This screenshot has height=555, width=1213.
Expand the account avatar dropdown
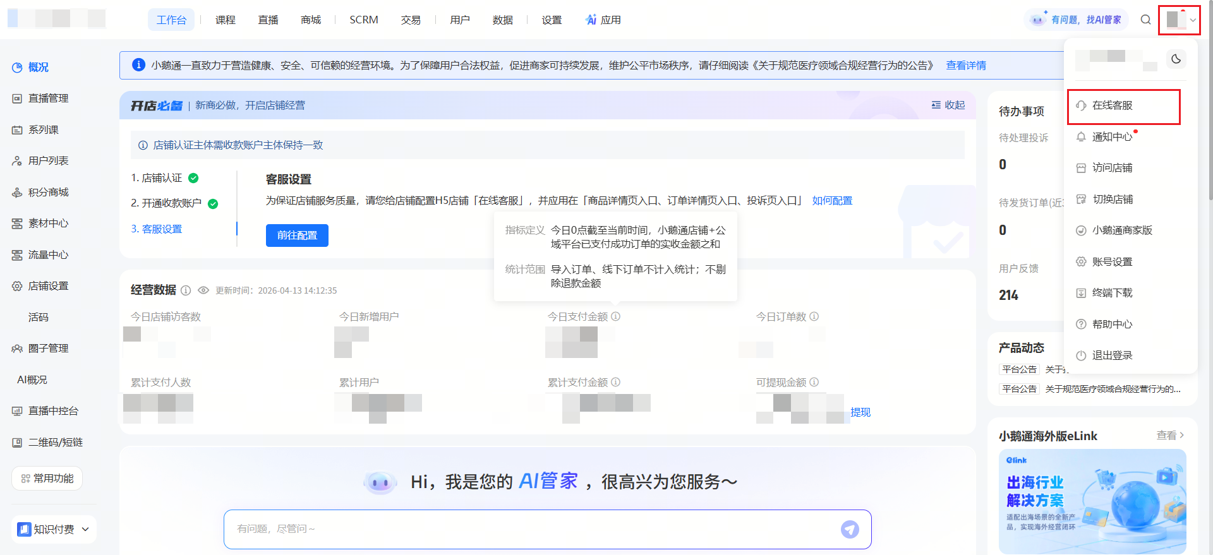1180,20
